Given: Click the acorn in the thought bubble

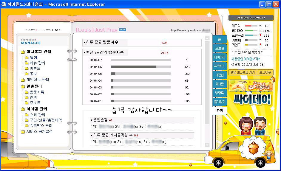Looking at the screenshot, I should pyautogui.click(x=253, y=148).
